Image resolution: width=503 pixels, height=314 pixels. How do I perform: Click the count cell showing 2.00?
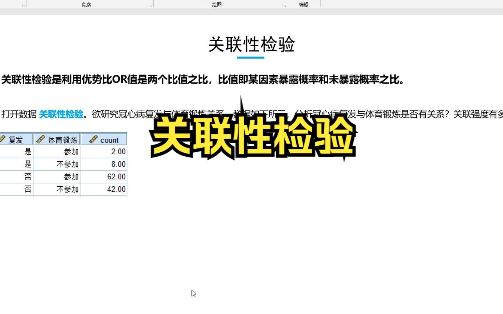click(x=104, y=152)
